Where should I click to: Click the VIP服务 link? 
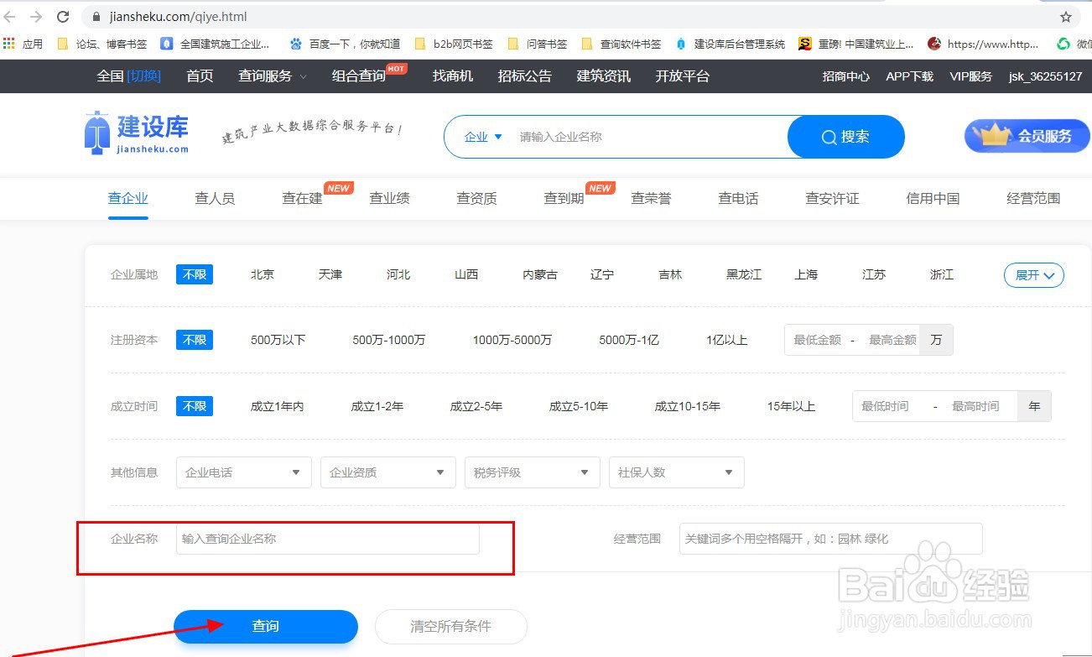point(970,76)
